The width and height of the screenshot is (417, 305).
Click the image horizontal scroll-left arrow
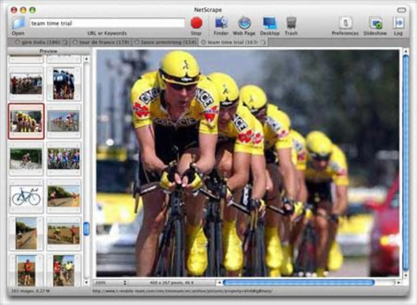click(x=219, y=283)
